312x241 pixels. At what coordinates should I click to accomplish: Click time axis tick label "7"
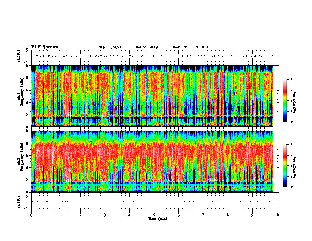(203, 215)
